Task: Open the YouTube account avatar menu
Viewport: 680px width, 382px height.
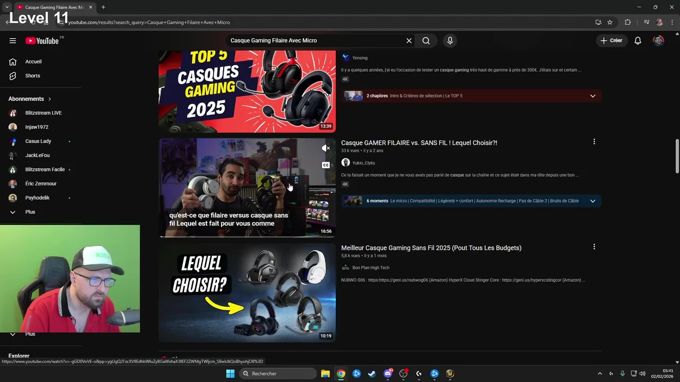Action: (x=659, y=41)
